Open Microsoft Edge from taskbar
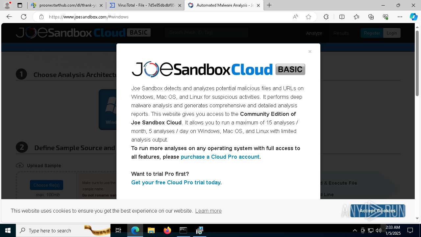The height and width of the screenshot is (237, 421). tap(135, 230)
